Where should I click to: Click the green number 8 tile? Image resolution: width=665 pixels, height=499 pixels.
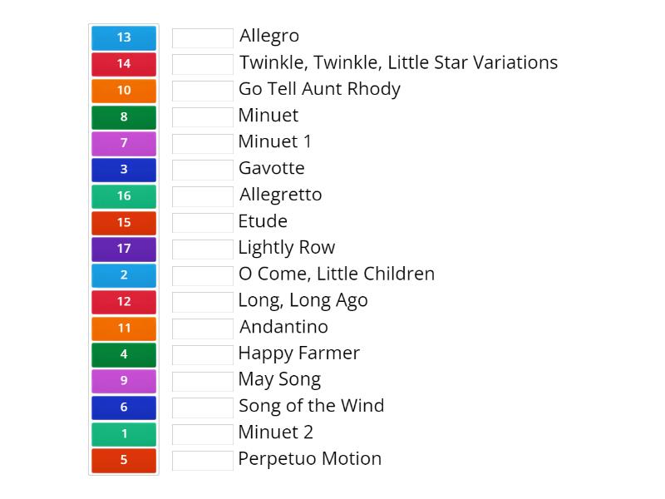pyautogui.click(x=124, y=117)
